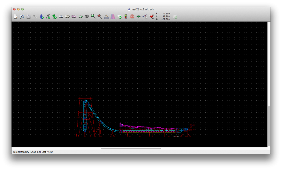
Task: Zoom in with green magnifier
Action: pos(93,17)
